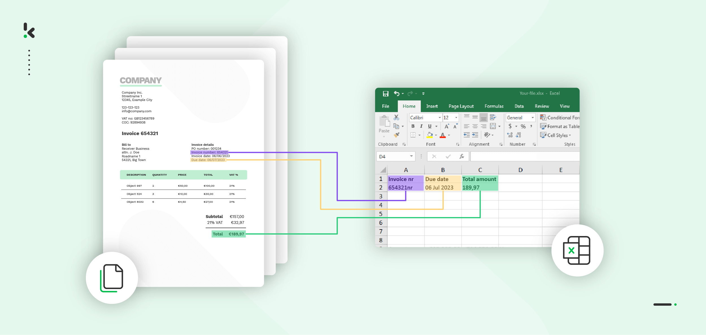Click the Percent Style icon
706x335 pixels.
[523, 126]
